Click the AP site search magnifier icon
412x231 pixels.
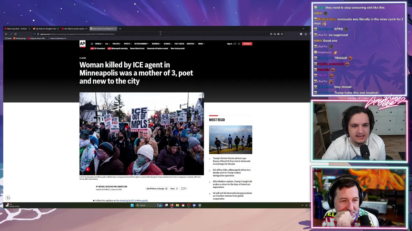tap(239, 44)
